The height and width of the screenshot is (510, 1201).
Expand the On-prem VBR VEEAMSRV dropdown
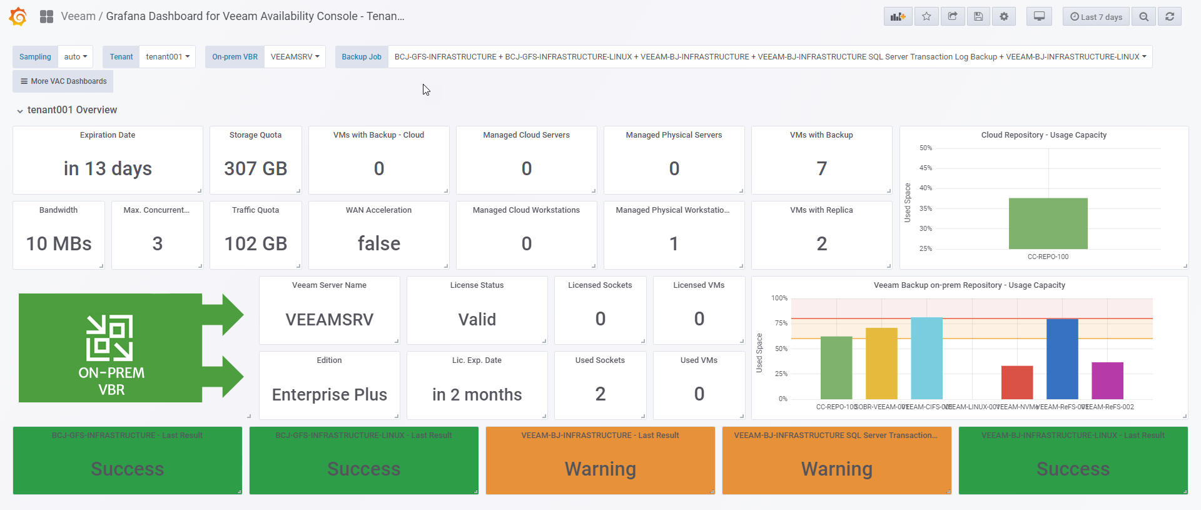(295, 57)
